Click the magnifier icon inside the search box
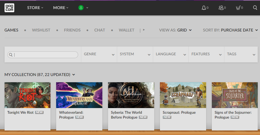Viewport: 260px width, 135px height. [x=11, y=55]
